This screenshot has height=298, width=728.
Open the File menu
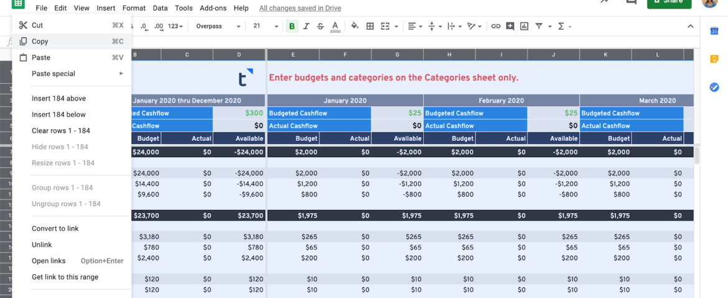tap(41, 8)
